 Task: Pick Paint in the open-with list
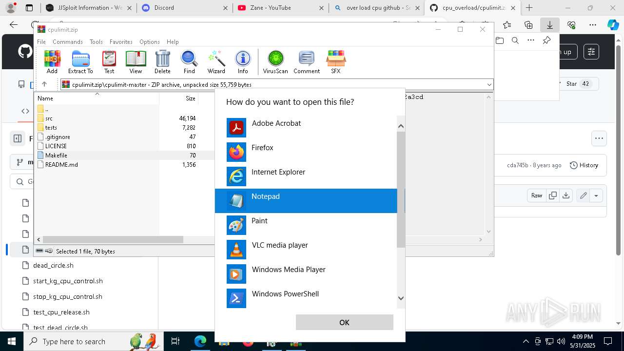306,225
